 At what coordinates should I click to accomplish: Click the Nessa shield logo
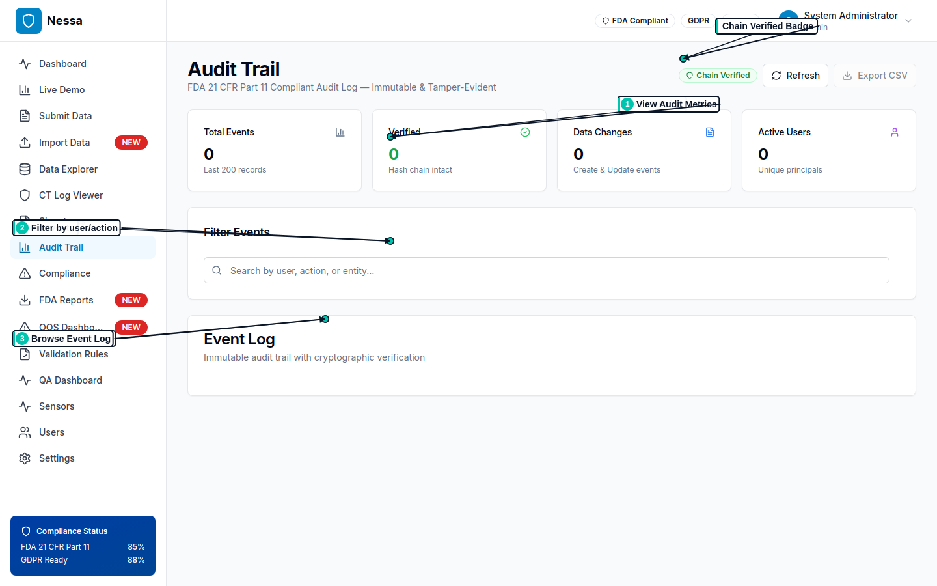[x=29, y=20]
